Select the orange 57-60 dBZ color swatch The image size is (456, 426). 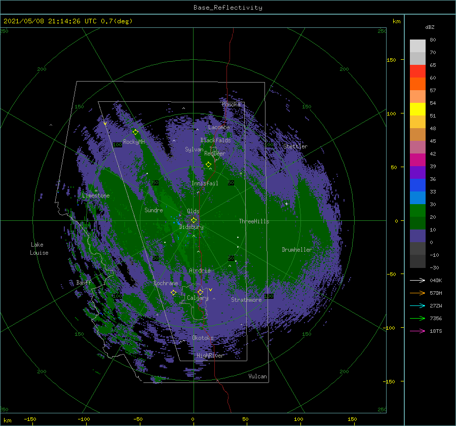(x=417, y=84)
